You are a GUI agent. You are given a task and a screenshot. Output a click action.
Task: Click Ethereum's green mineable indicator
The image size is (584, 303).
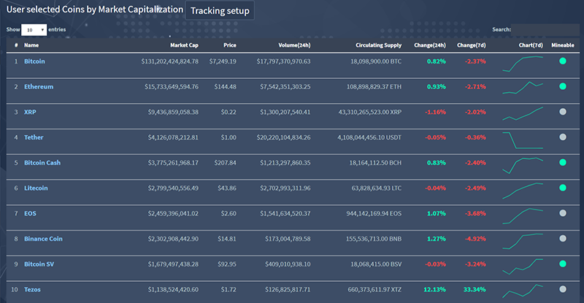[563, 86]
